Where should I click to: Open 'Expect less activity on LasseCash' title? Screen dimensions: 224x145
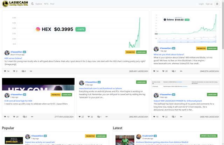click(40, 142)
